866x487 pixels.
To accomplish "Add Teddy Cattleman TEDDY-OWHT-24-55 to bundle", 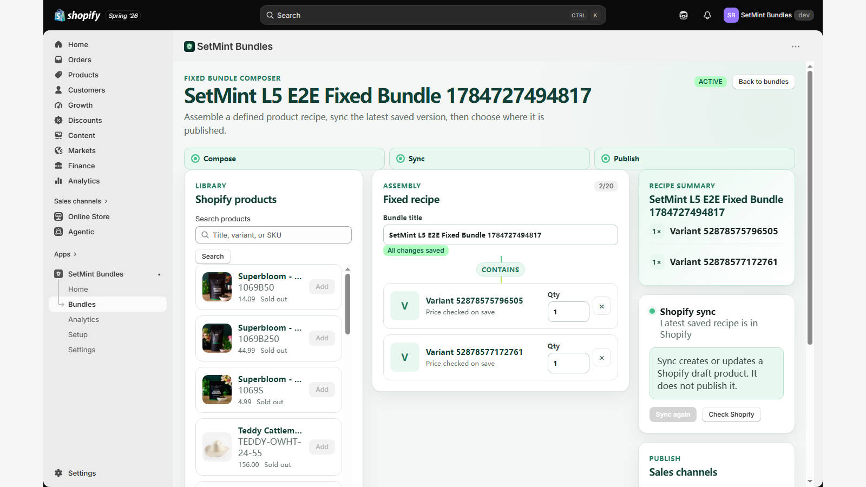I will click(x=322, y=447).
